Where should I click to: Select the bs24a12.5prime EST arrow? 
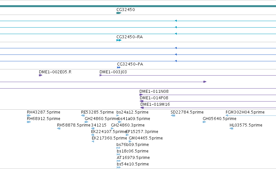tap(118, 116)
